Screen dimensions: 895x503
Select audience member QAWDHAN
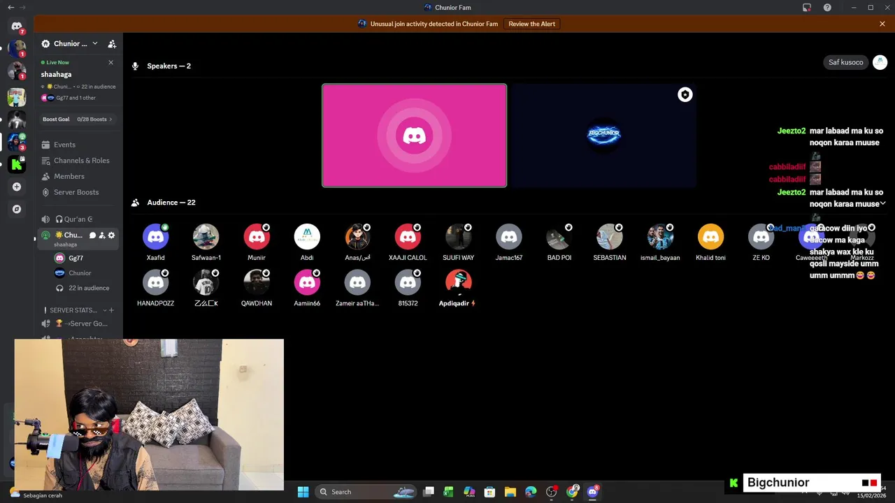[257, 288]
